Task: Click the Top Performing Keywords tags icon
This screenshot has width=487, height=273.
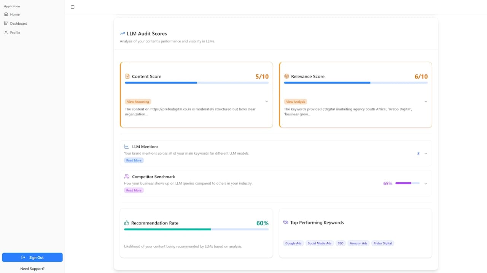Action: tap(285, 223)
